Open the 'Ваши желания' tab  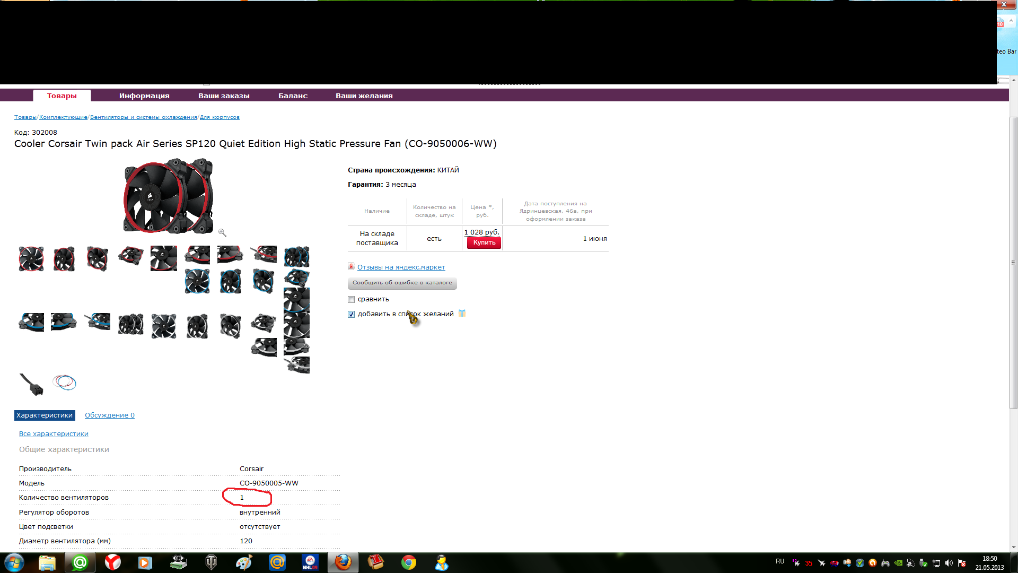[x=364, y=95]
